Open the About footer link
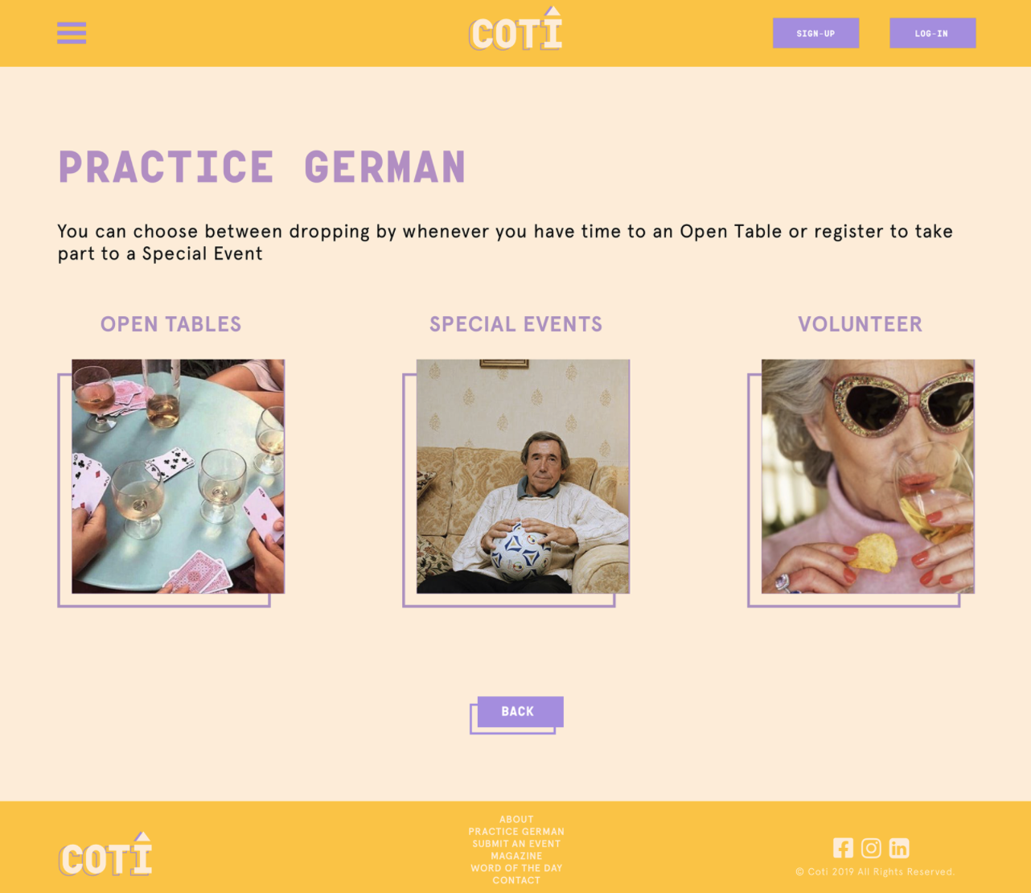This screenshot has height=893, width=1031. point(516,819)
